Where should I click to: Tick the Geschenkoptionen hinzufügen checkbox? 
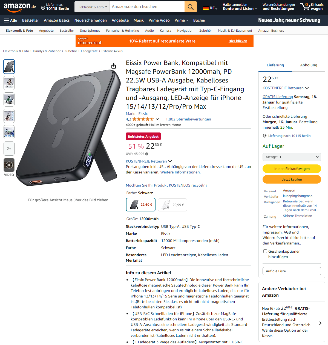(x=265, y=251)
